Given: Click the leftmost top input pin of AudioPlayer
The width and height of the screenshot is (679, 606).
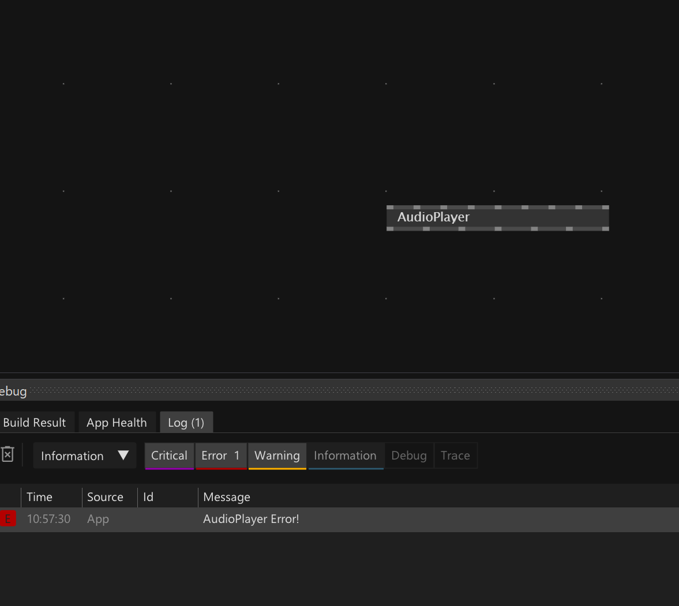Looking at the screenshot, I should [x=390, y=207].
